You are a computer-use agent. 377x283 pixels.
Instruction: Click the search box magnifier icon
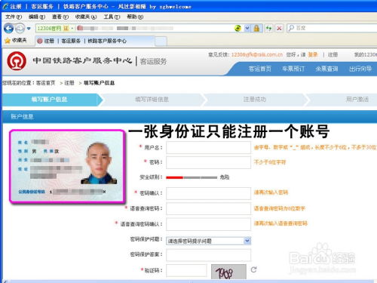pos(291,28)
